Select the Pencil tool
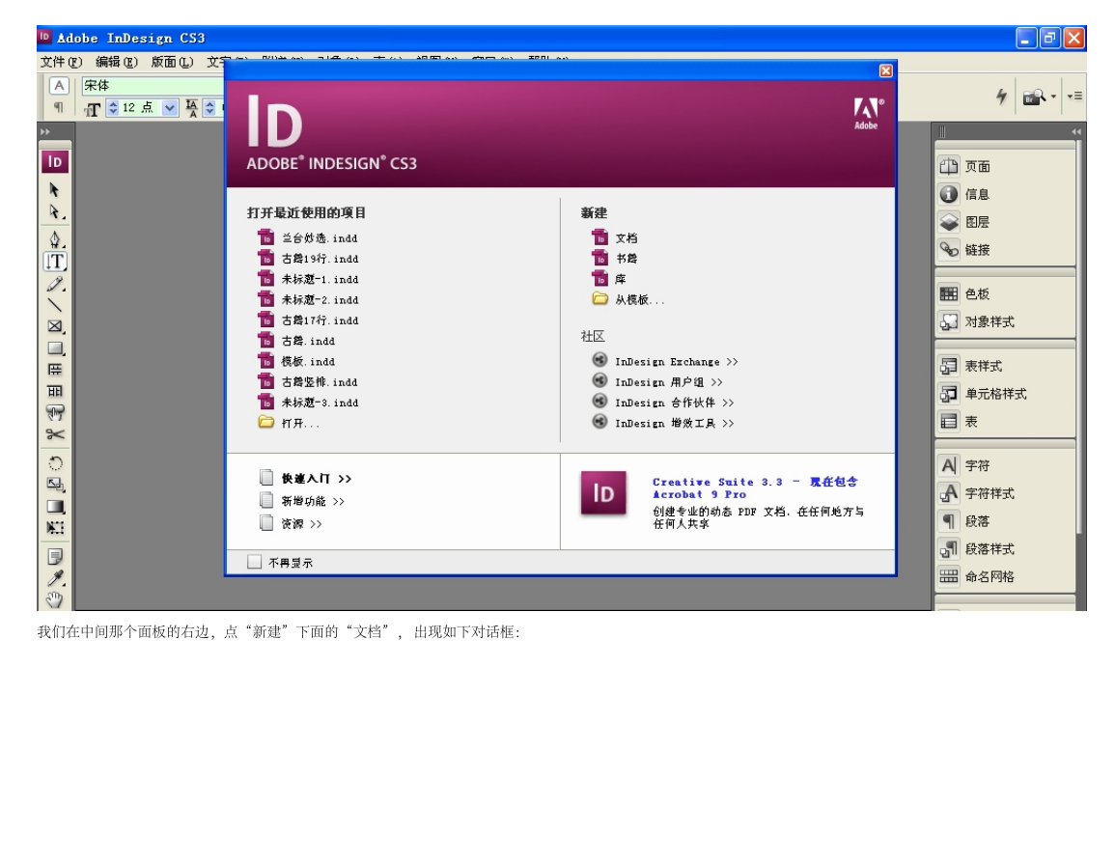Viewport: 1115px width, 862px height. 55,284
